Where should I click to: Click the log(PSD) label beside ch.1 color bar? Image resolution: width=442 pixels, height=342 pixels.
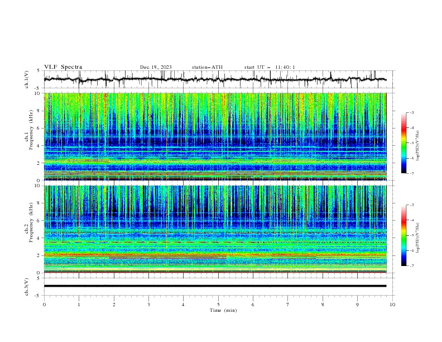(x=418, y=146)
